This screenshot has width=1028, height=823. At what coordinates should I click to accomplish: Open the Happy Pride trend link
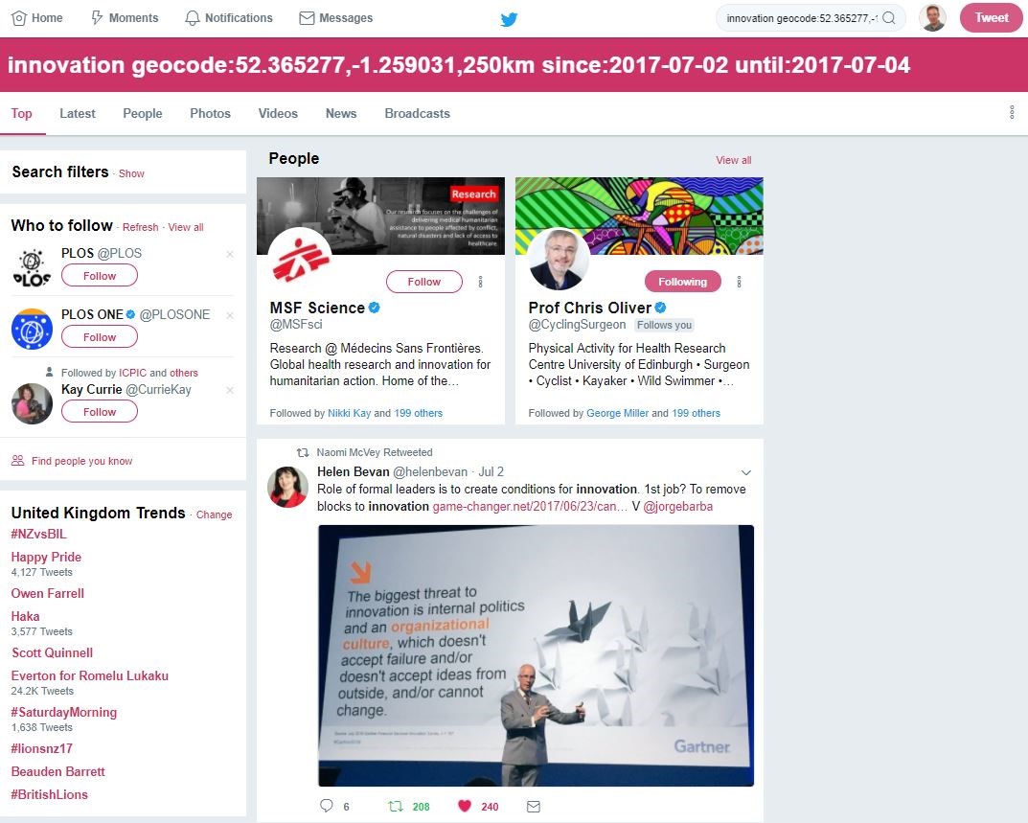[x=46, y=557]
